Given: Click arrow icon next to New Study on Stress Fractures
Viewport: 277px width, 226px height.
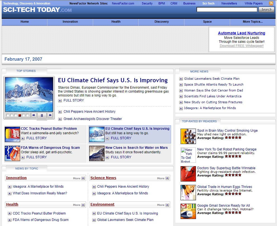Looking at the screenshot, I should 181,102.
